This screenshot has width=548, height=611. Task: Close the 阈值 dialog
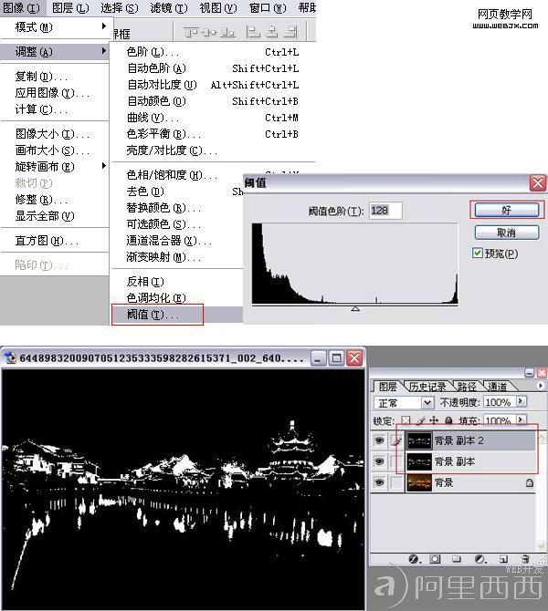537,182
